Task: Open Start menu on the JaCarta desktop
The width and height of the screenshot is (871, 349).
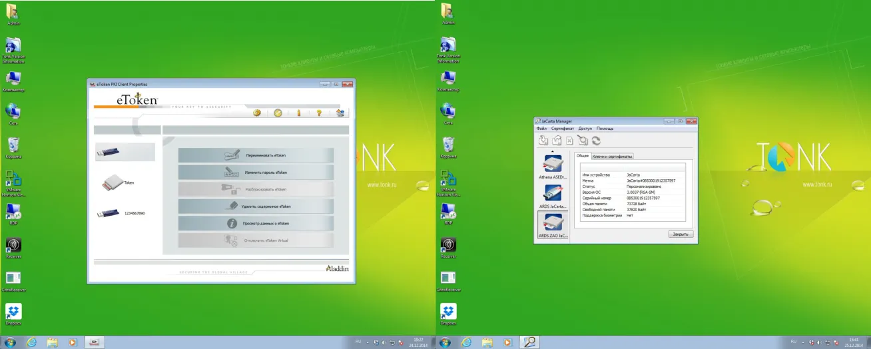Action: click(445, 342)
